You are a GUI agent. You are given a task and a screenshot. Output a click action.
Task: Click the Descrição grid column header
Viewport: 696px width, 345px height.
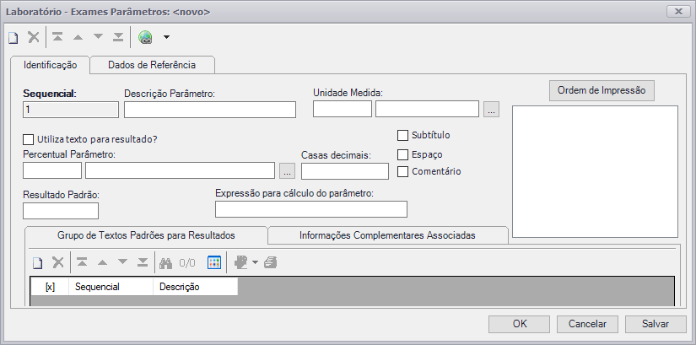tap(196, 287)
